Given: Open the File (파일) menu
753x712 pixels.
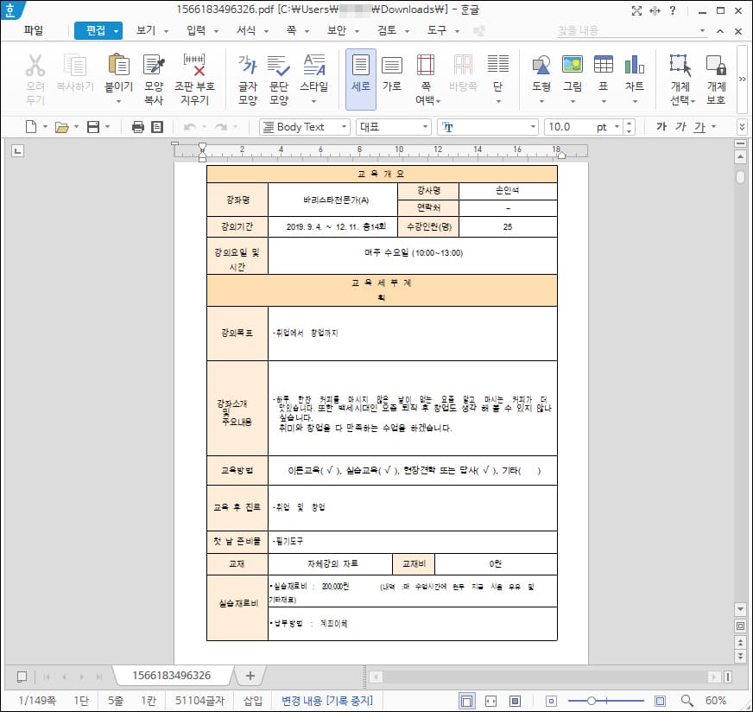Looking at the screenshot, I should coord(34,30).
